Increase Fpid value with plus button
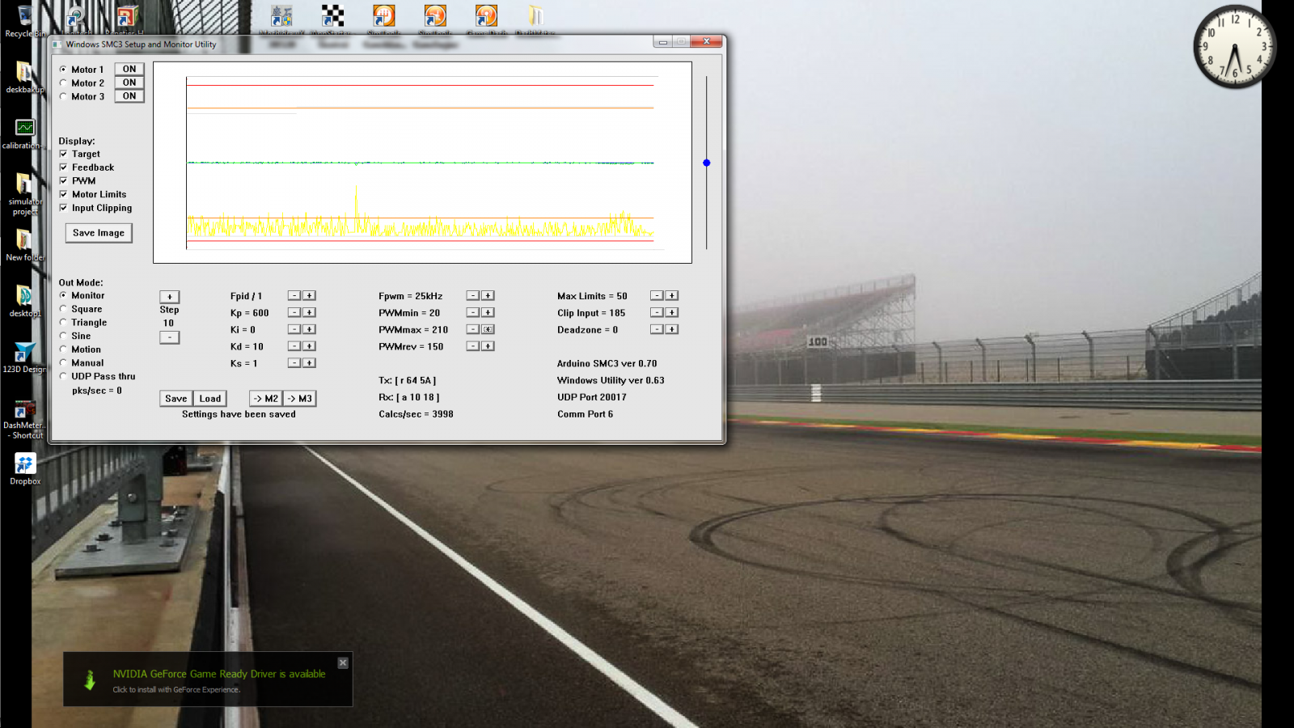 (x=309, y=296)
